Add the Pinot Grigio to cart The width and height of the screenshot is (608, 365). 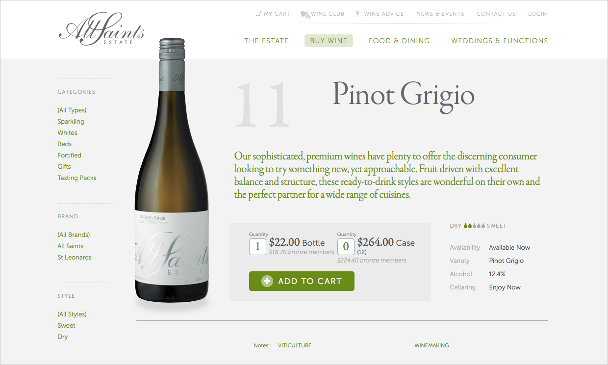point(302,281)
